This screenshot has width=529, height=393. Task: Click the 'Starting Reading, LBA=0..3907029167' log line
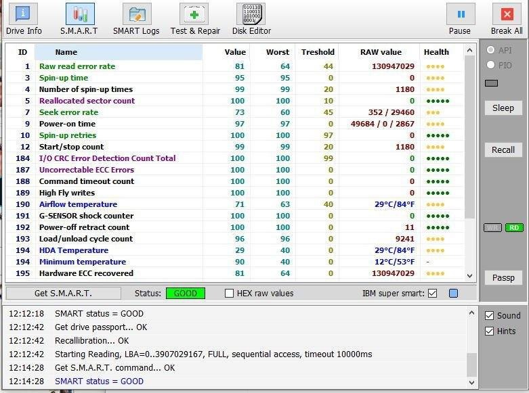point(213,354)
